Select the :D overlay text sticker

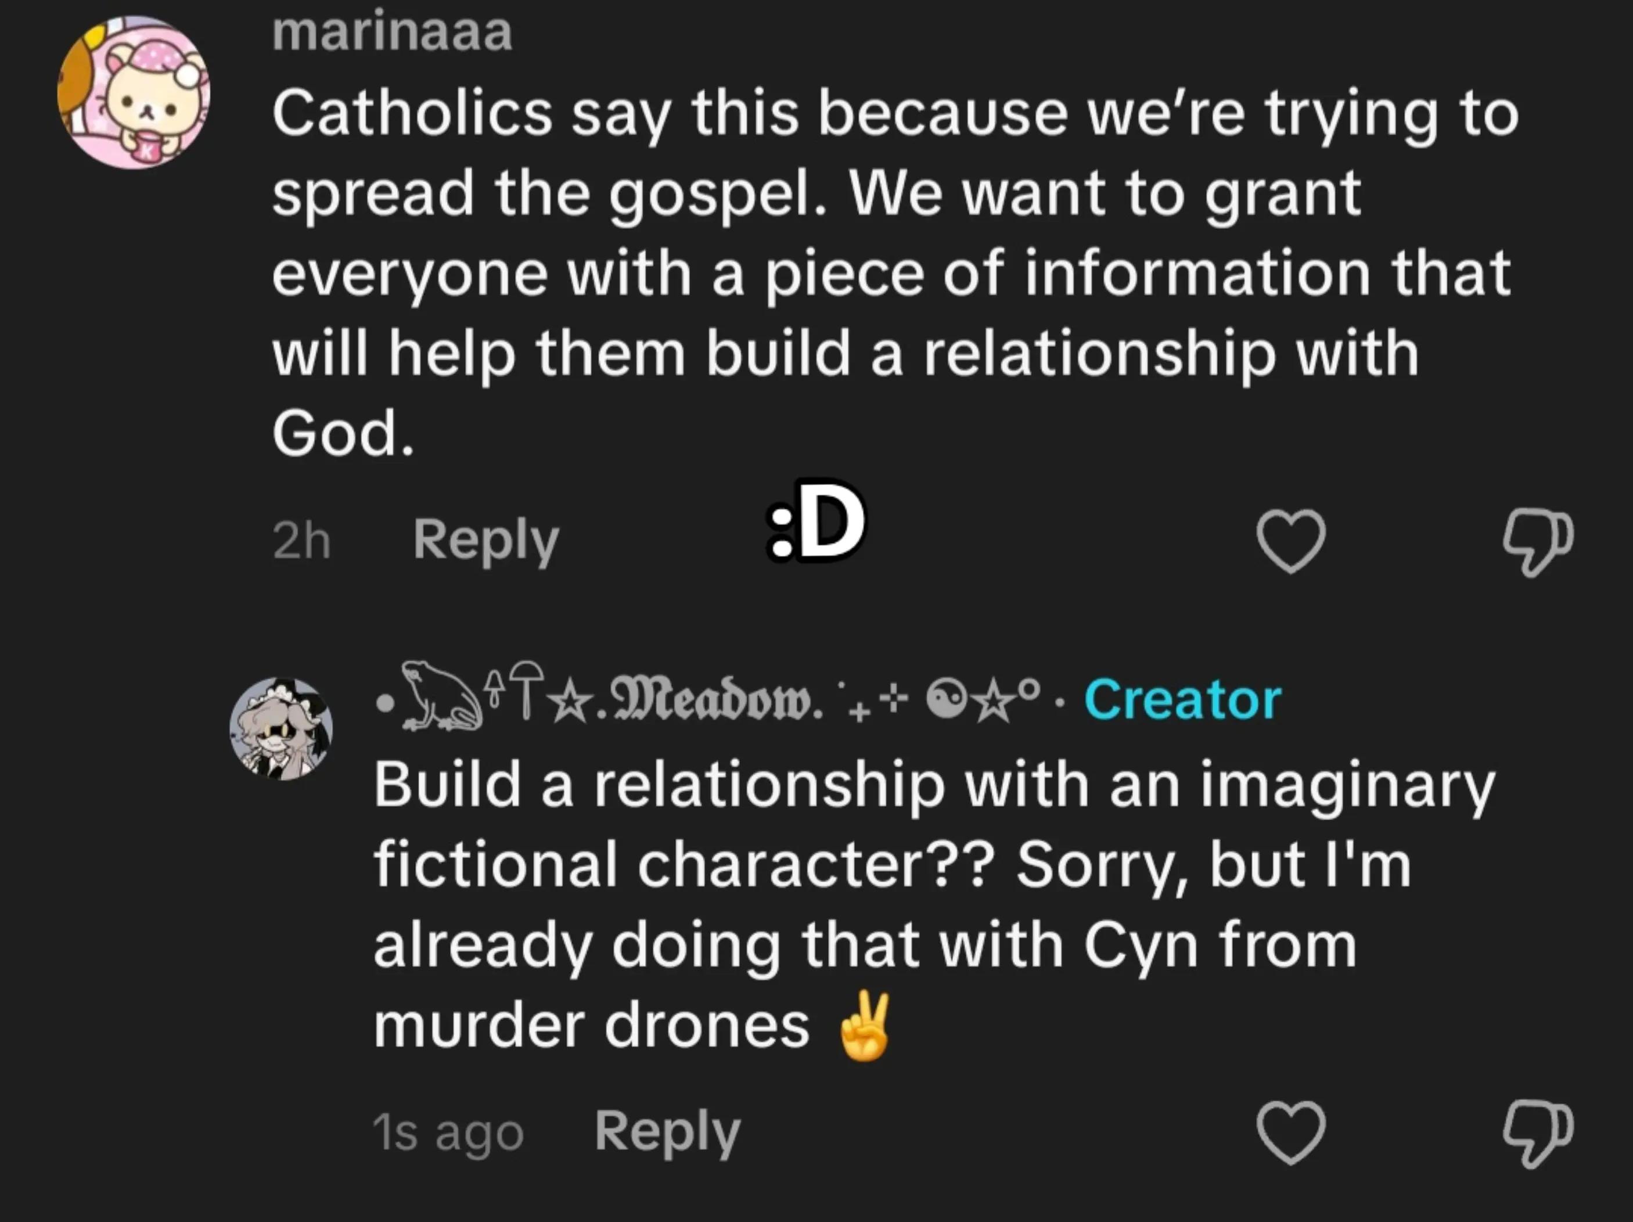816,522
